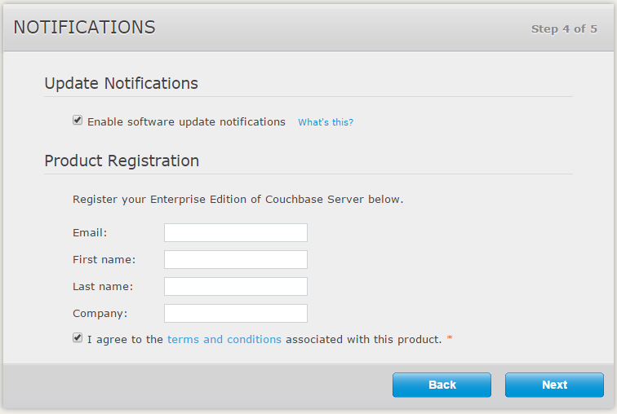Proceed with the Next button
The image size is (617, 414).
coord(554,385)
